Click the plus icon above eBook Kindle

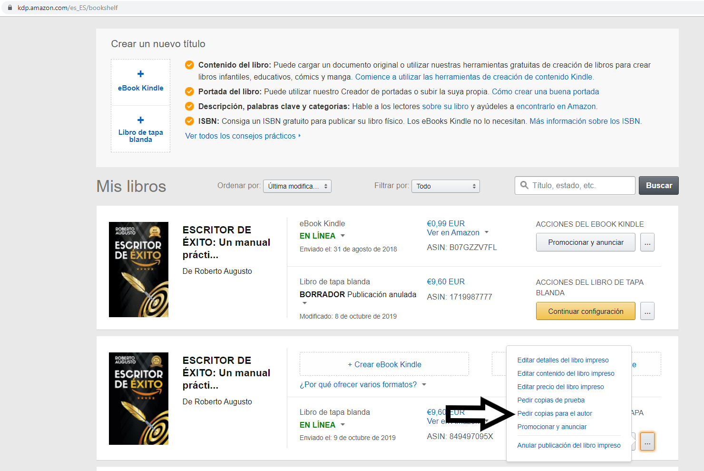click(140, 74)
